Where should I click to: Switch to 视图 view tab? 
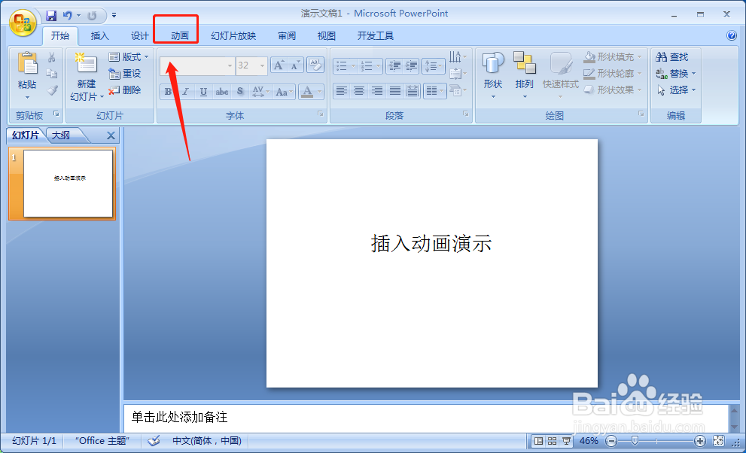(x=327, y=35)
